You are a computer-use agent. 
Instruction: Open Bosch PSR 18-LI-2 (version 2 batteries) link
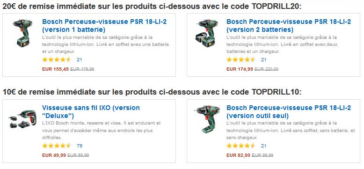[x=289, y=26]
